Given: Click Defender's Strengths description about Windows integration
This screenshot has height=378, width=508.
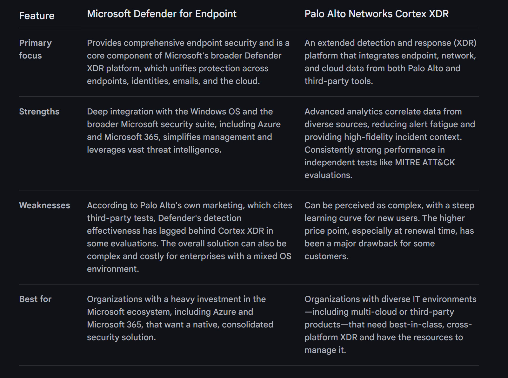Looking at the screenshot, I should click(x=184, y=130).
